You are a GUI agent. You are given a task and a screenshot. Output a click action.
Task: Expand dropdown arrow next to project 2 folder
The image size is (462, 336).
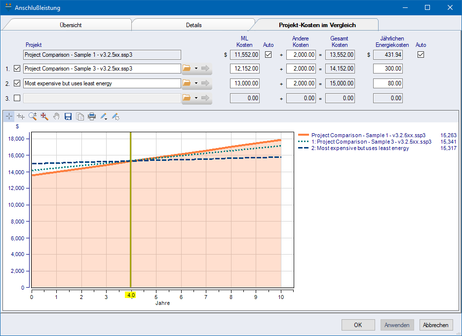pyautogui.click(x=196, y=83)
